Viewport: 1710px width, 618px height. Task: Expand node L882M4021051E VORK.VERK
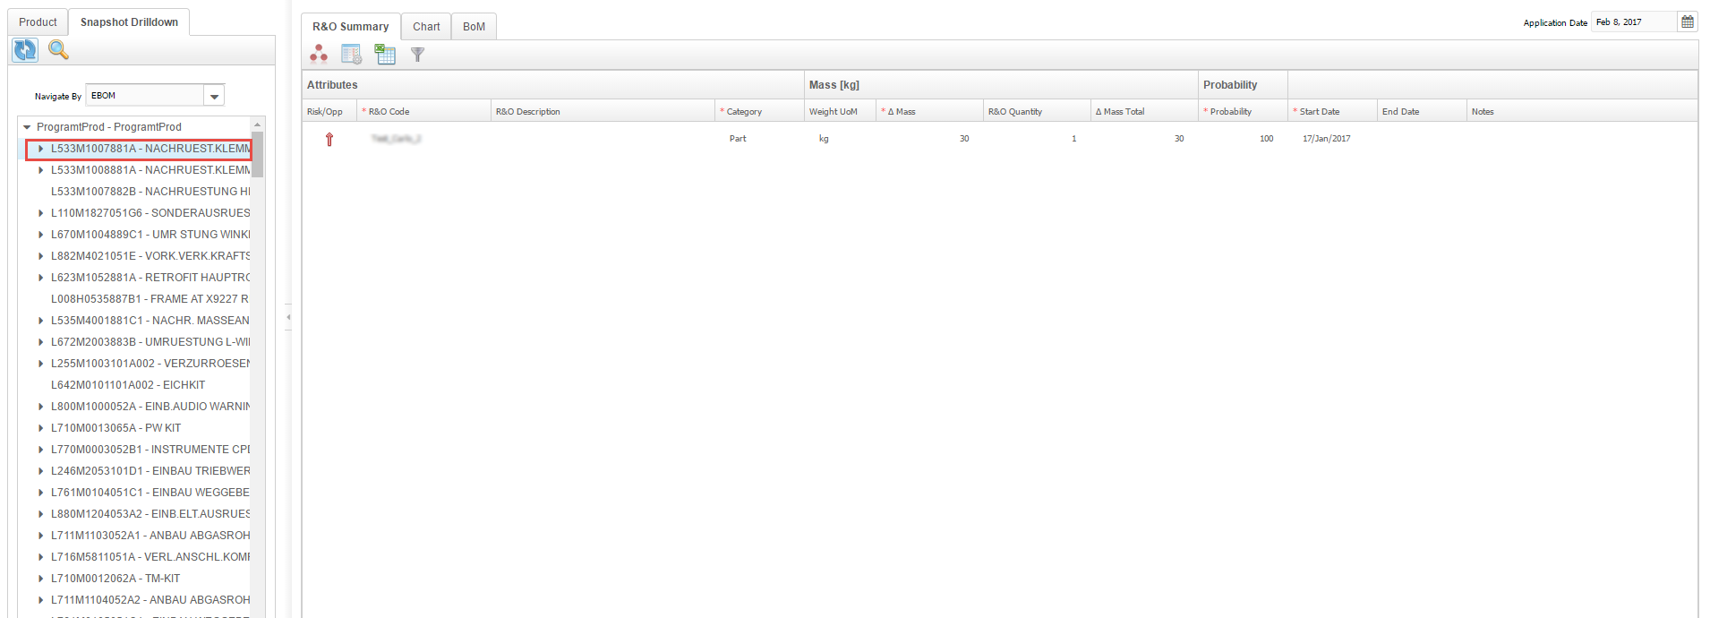pyautogui.click(x=41, y=256)
